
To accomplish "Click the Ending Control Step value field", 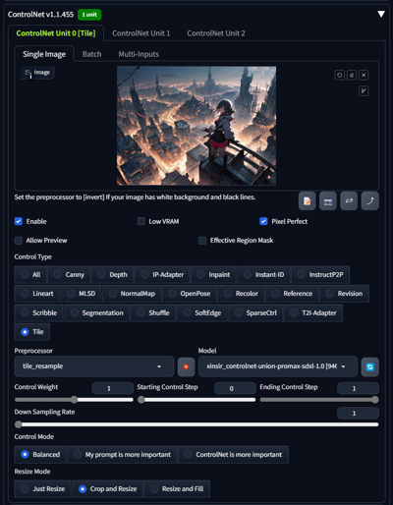I will [x=358, y=388].
